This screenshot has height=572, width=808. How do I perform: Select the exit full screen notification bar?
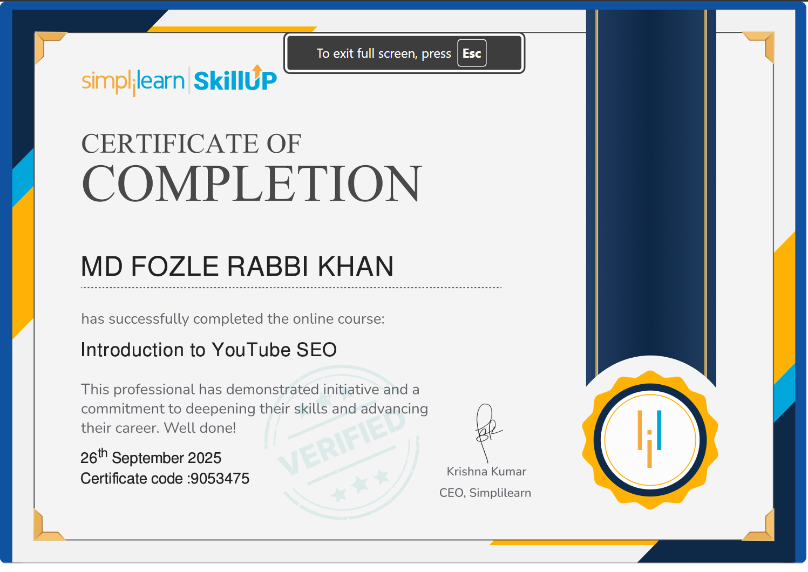point(404,53)
